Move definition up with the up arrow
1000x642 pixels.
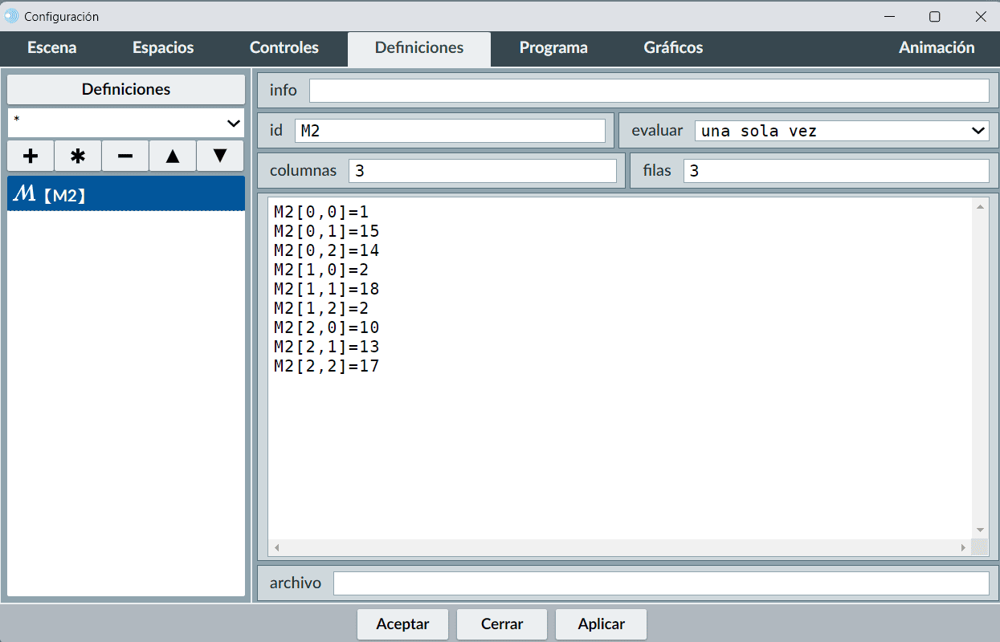pyautogui.click(x=173, y=156)
